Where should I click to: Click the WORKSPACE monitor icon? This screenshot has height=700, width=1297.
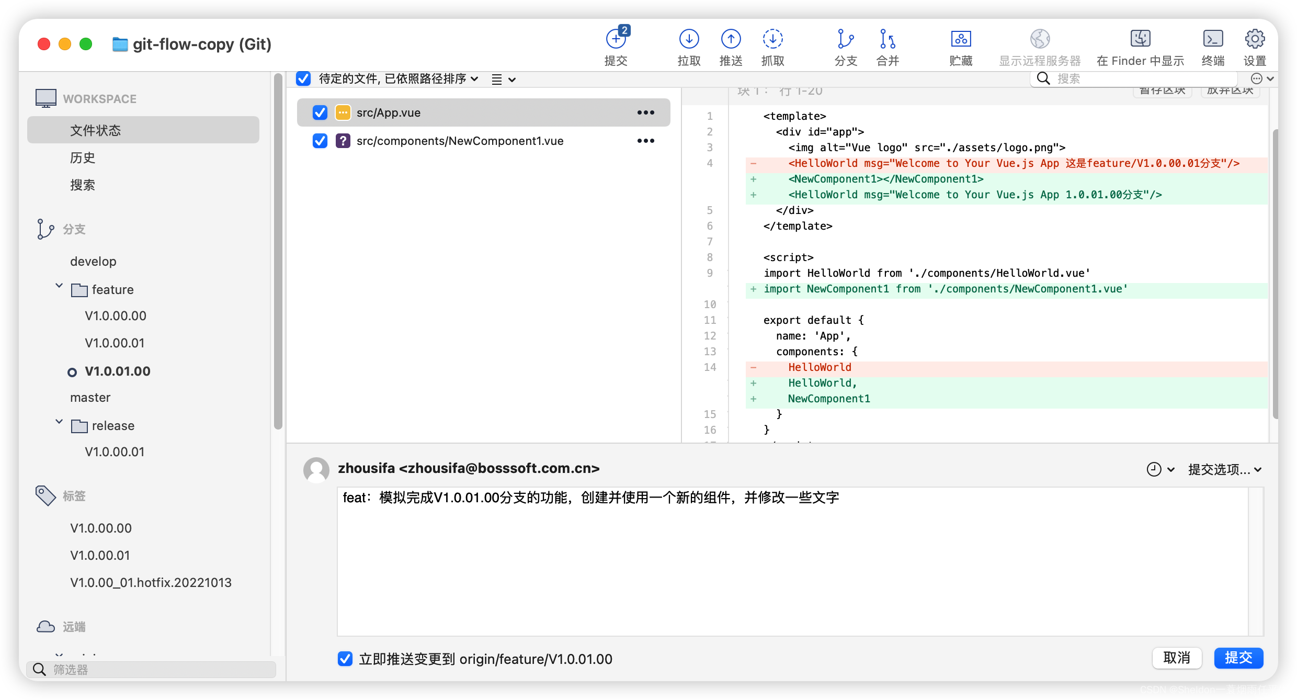(46, 98)
